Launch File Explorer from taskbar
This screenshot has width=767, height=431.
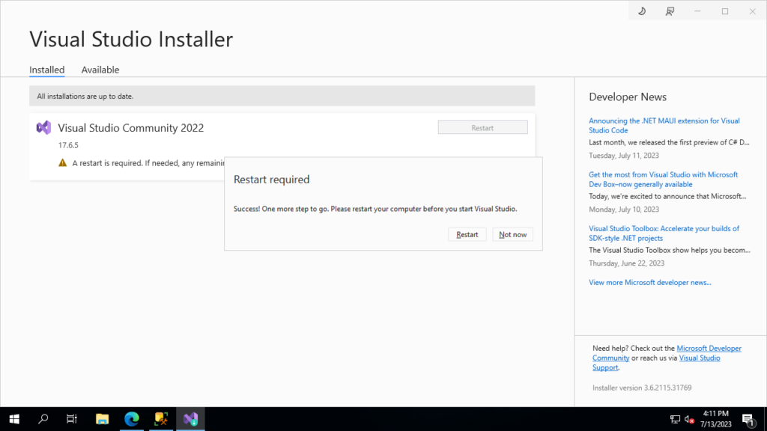[x=102, y=419]
